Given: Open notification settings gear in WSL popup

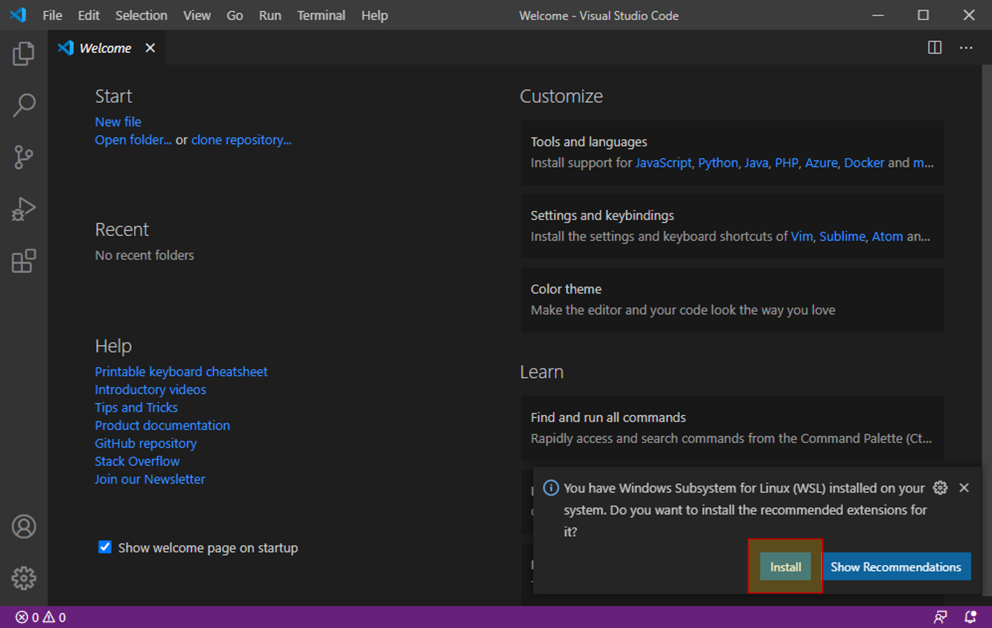Looking at the screenshot, I should 940,488.
